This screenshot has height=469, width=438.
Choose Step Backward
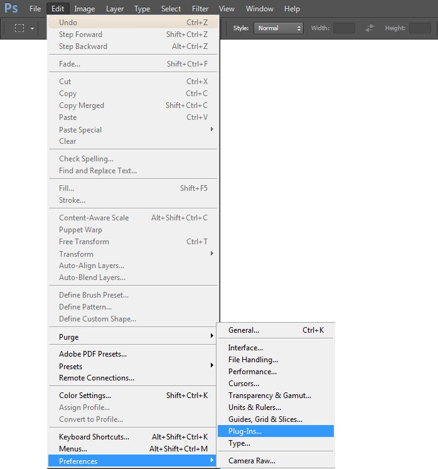[133, 46]
